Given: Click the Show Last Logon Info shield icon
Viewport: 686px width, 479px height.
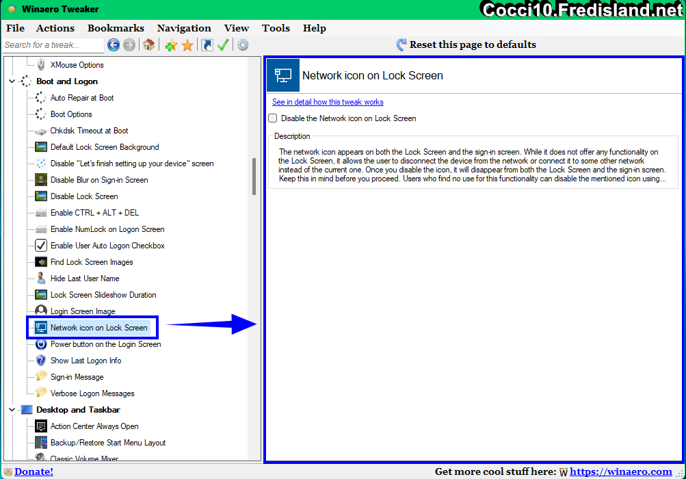Looking at the screenshot, I should tap(40, 361).
